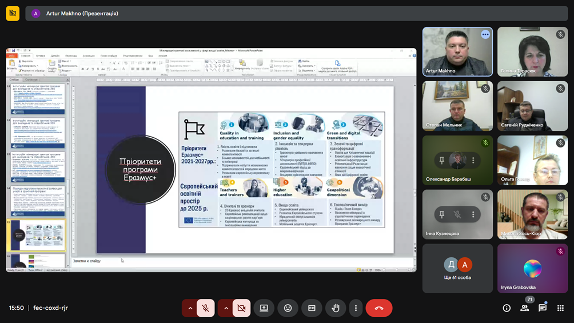Expand video settings chevron beside camera
Screen dimensions: 574x323
pyautogui.click(x=226, y=308)
